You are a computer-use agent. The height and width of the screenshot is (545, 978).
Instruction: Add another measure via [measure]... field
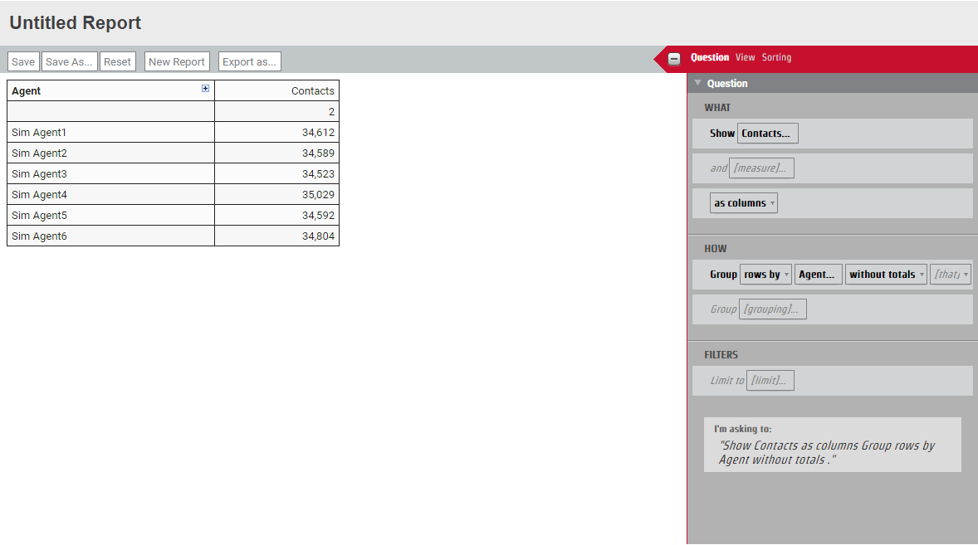click(x=761, y=168)
